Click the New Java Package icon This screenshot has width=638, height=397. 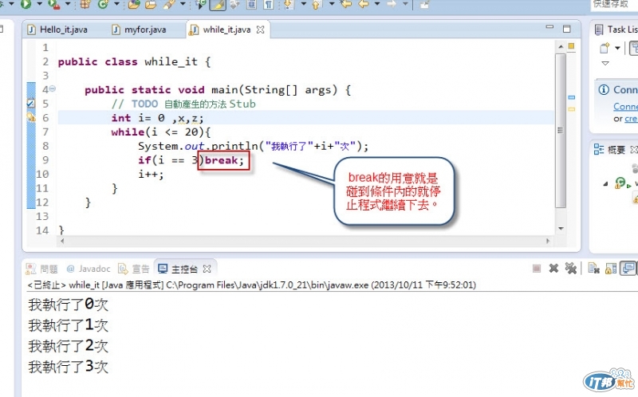[85, 4]
